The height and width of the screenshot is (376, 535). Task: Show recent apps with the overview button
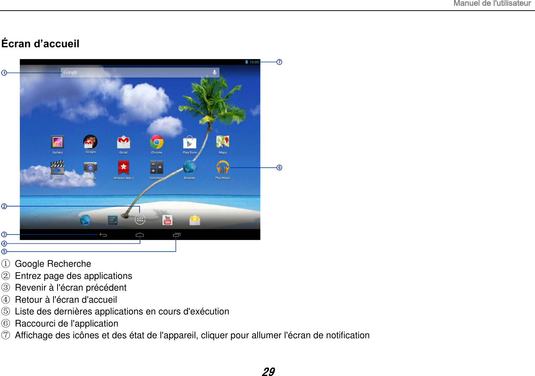pos(177,235)
